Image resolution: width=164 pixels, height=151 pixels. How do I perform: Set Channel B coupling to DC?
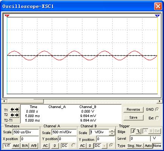(97, 146)
